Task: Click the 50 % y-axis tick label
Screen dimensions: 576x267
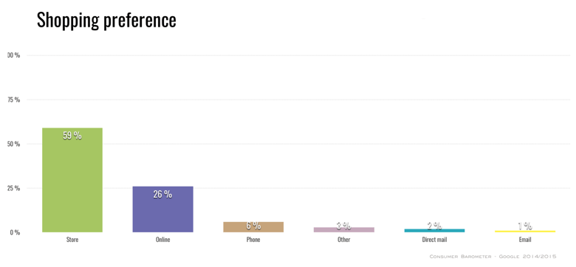Action: tap(13, 144)
